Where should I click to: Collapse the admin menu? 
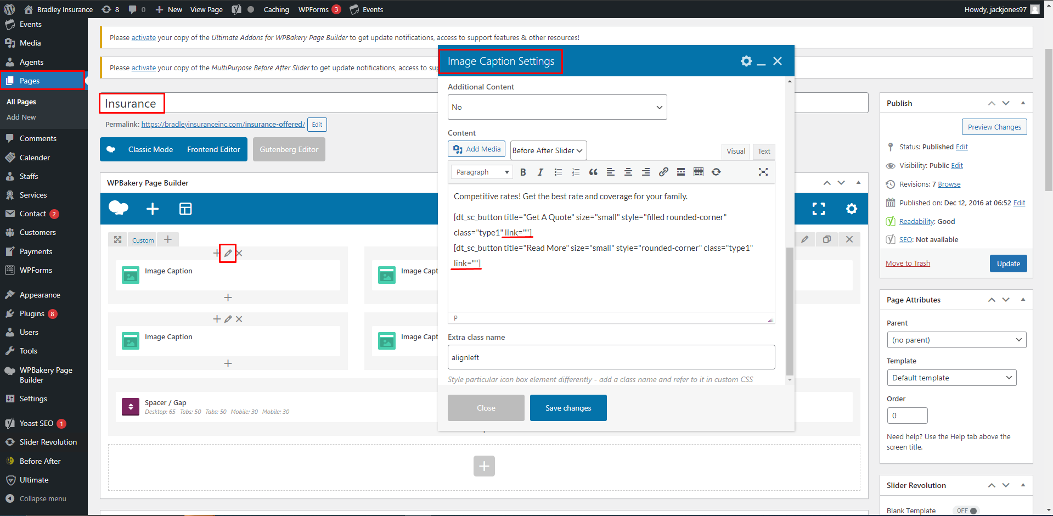[x=43, y=498]
